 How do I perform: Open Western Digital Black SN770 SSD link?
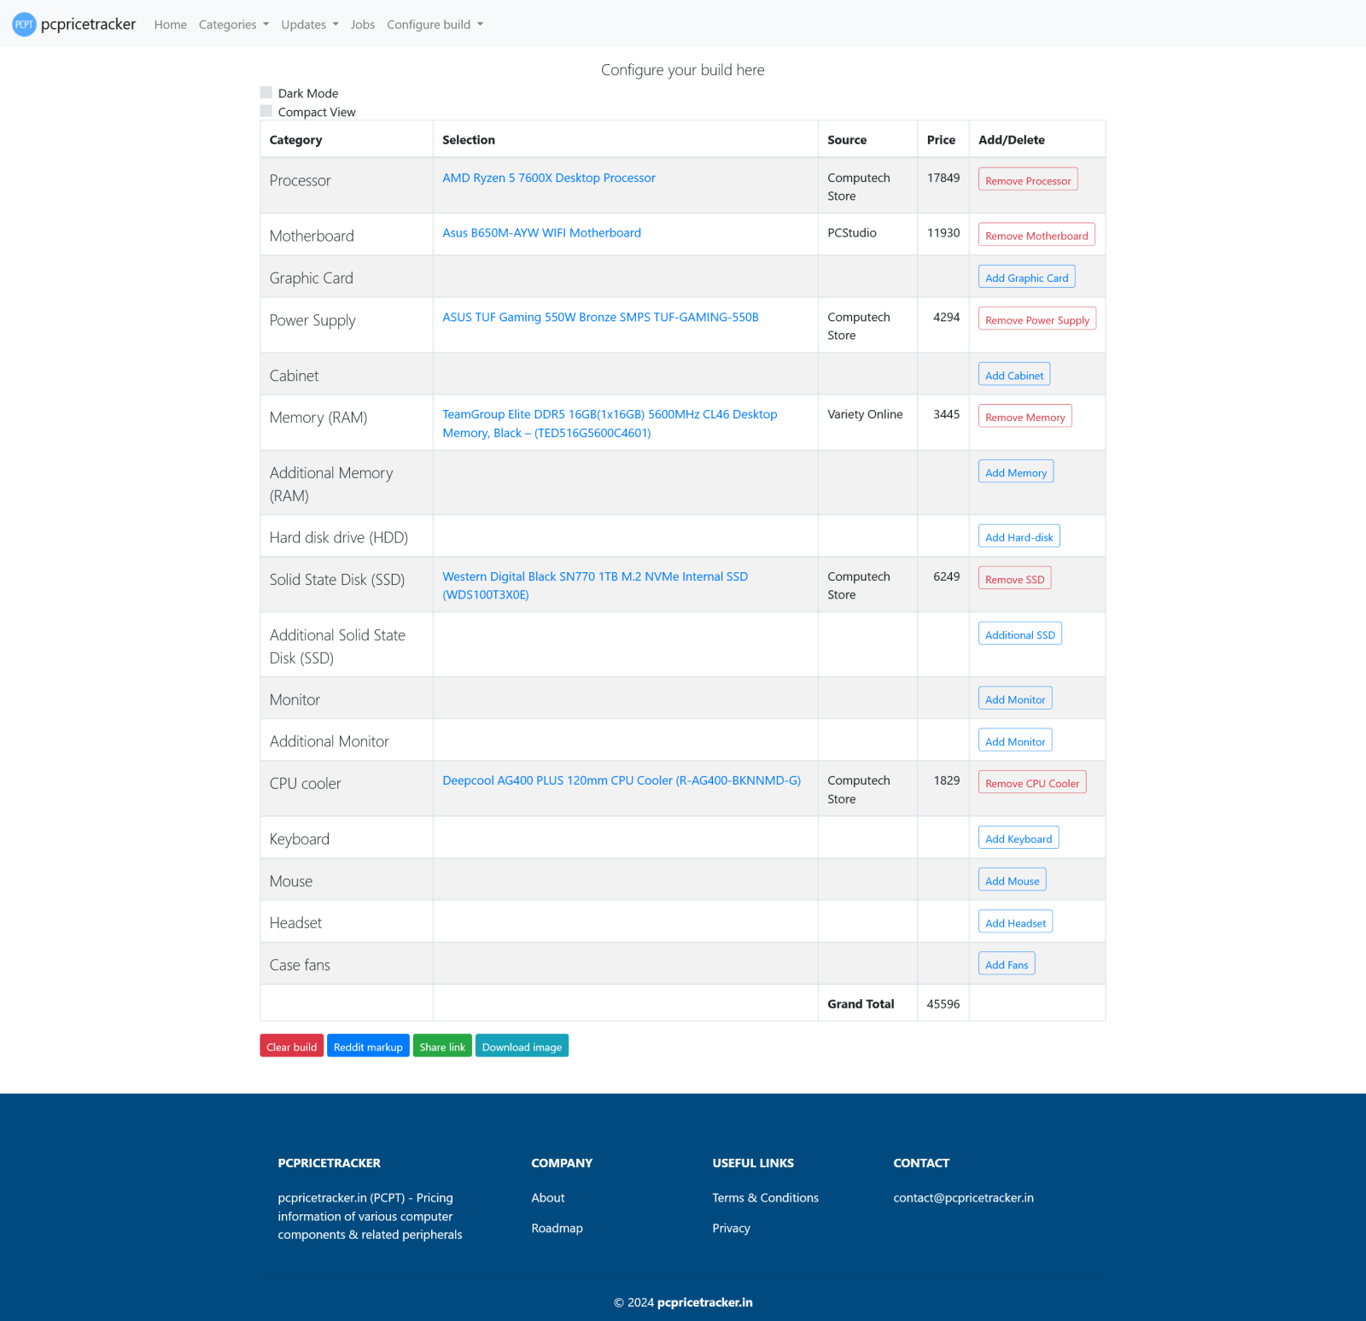tap(595, 586)
